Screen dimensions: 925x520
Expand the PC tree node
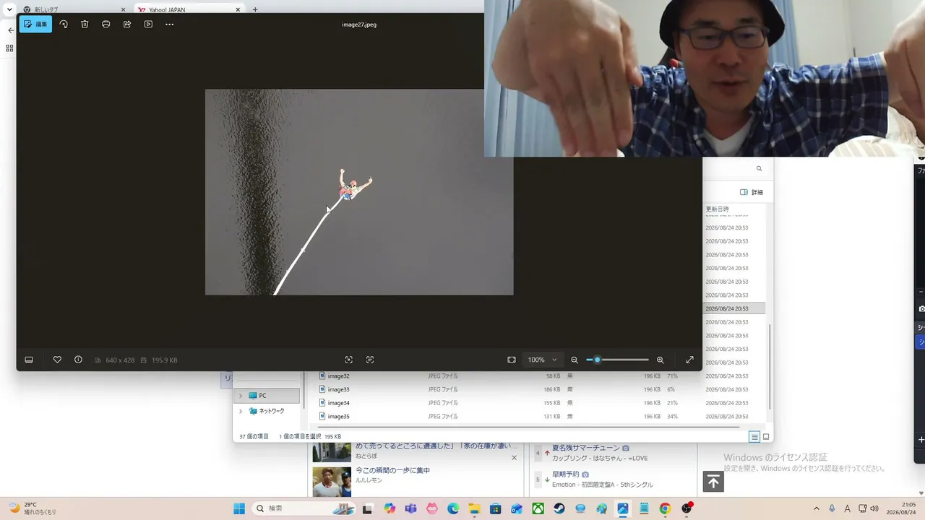point(241,396)
